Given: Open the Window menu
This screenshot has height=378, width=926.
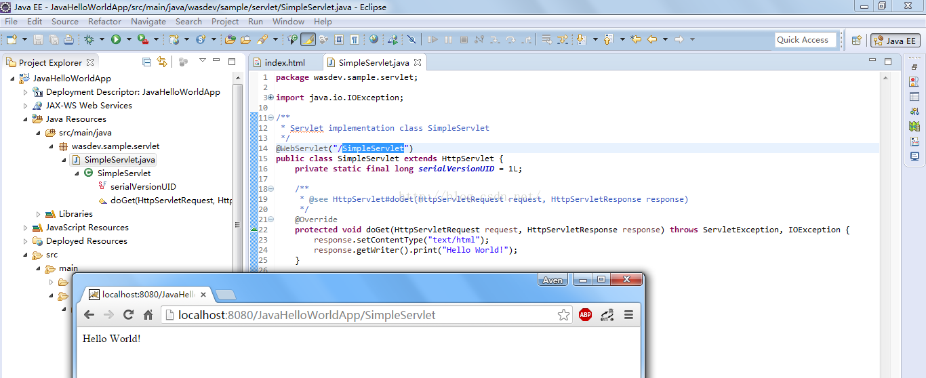Looking at the screenshot, I should point(288,21).
